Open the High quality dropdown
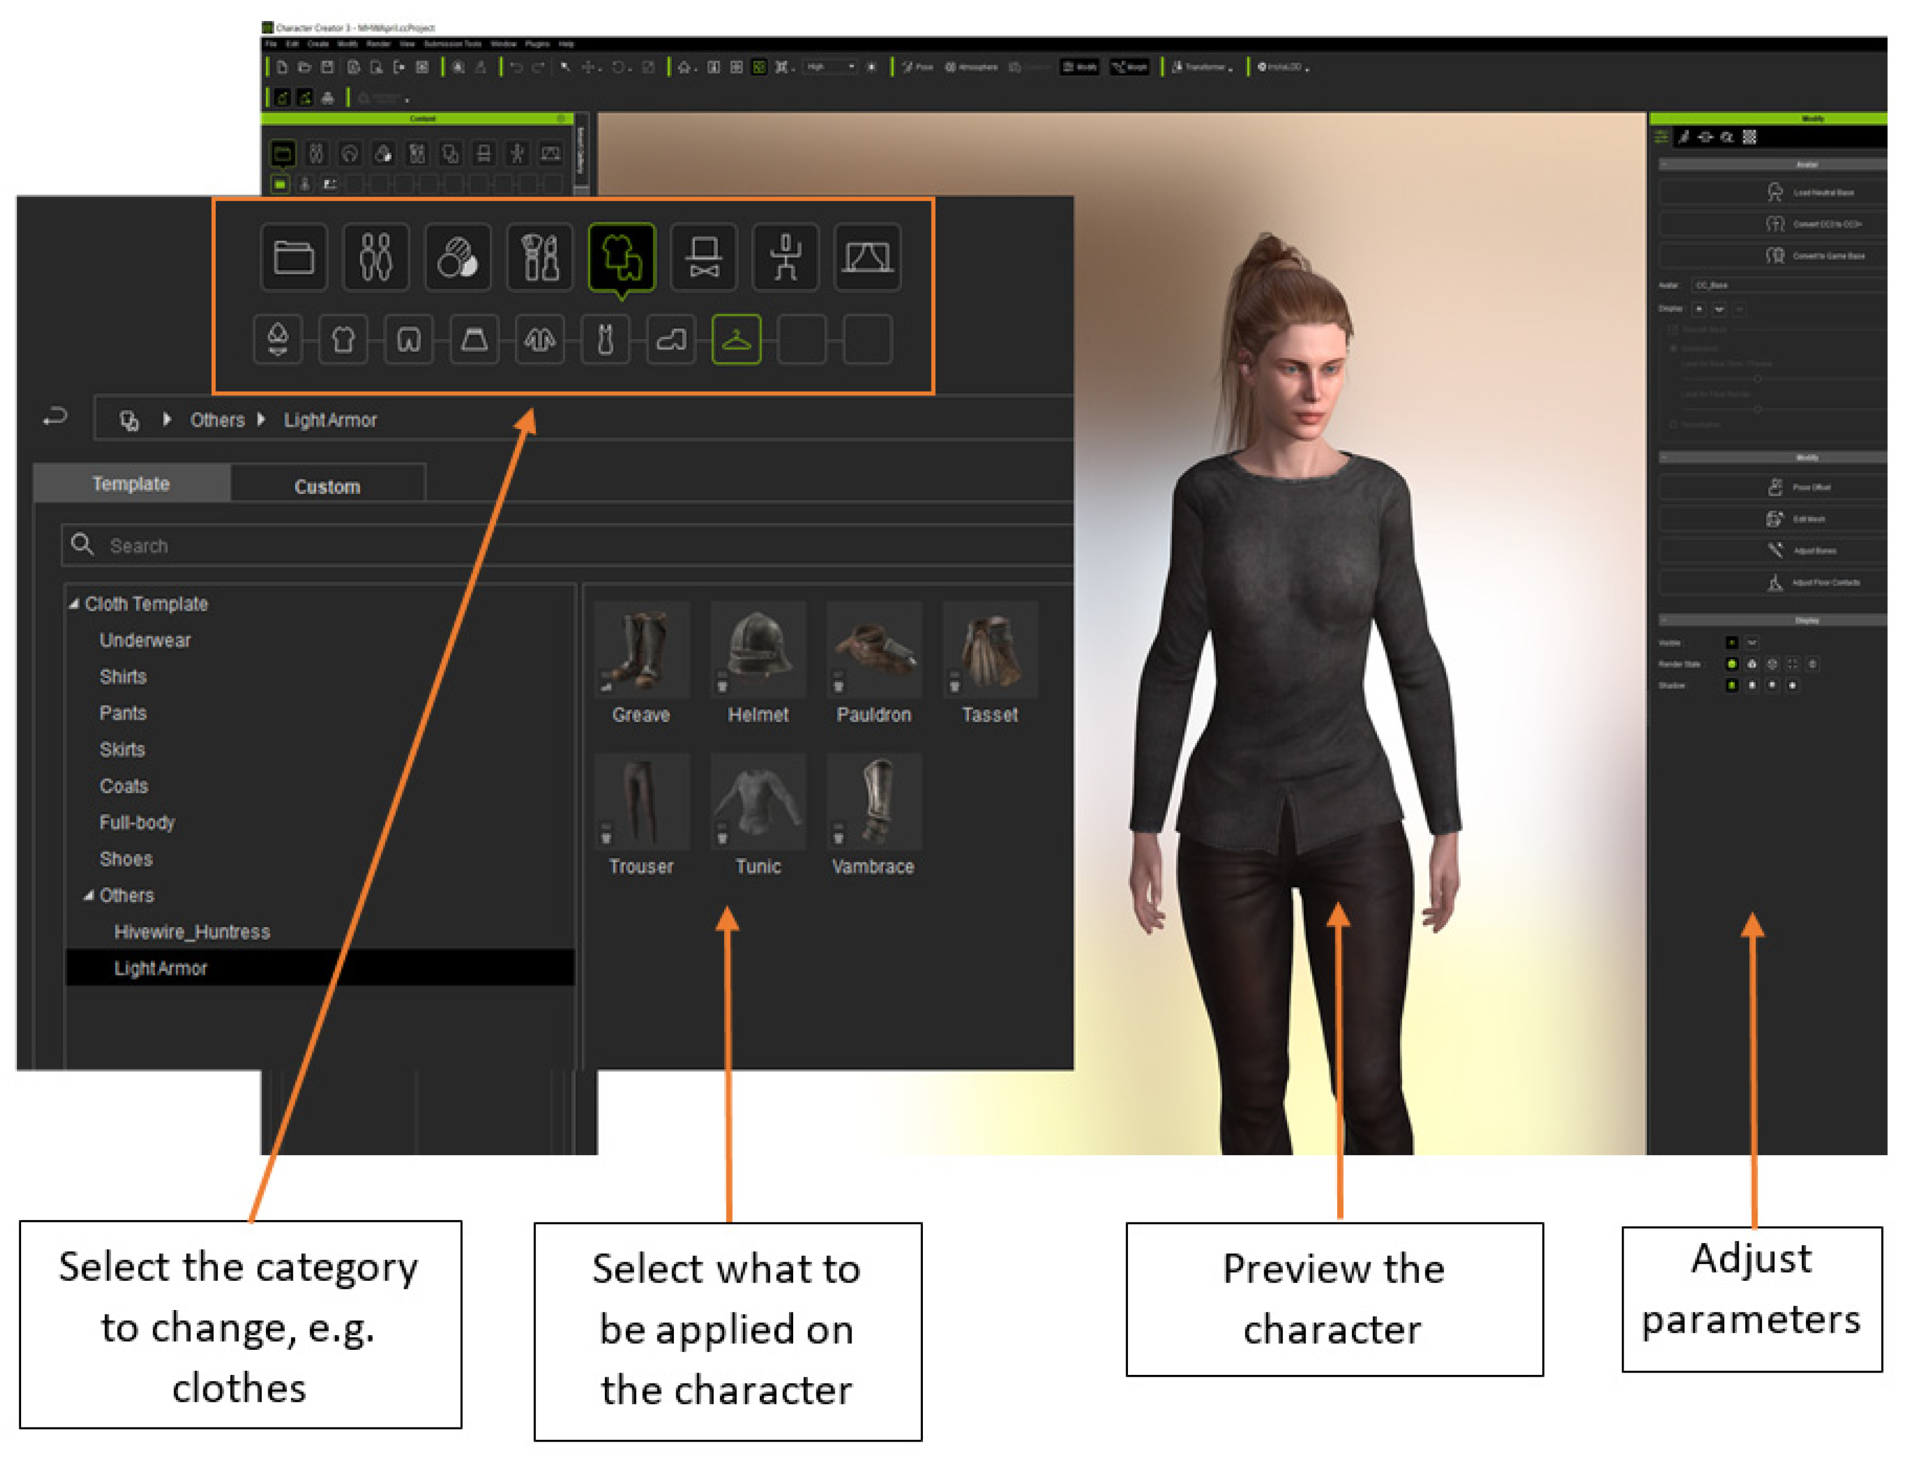 [830, 67]
